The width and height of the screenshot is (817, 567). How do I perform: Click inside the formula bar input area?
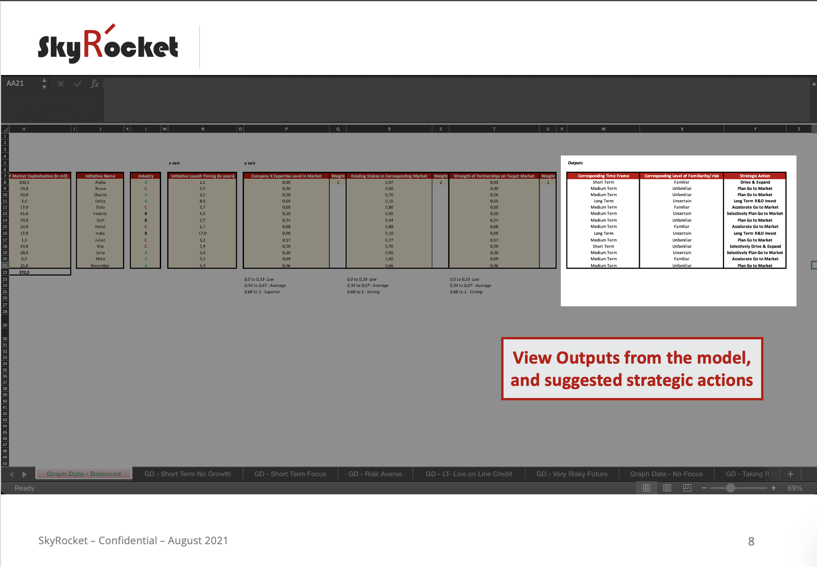[456, 99]
